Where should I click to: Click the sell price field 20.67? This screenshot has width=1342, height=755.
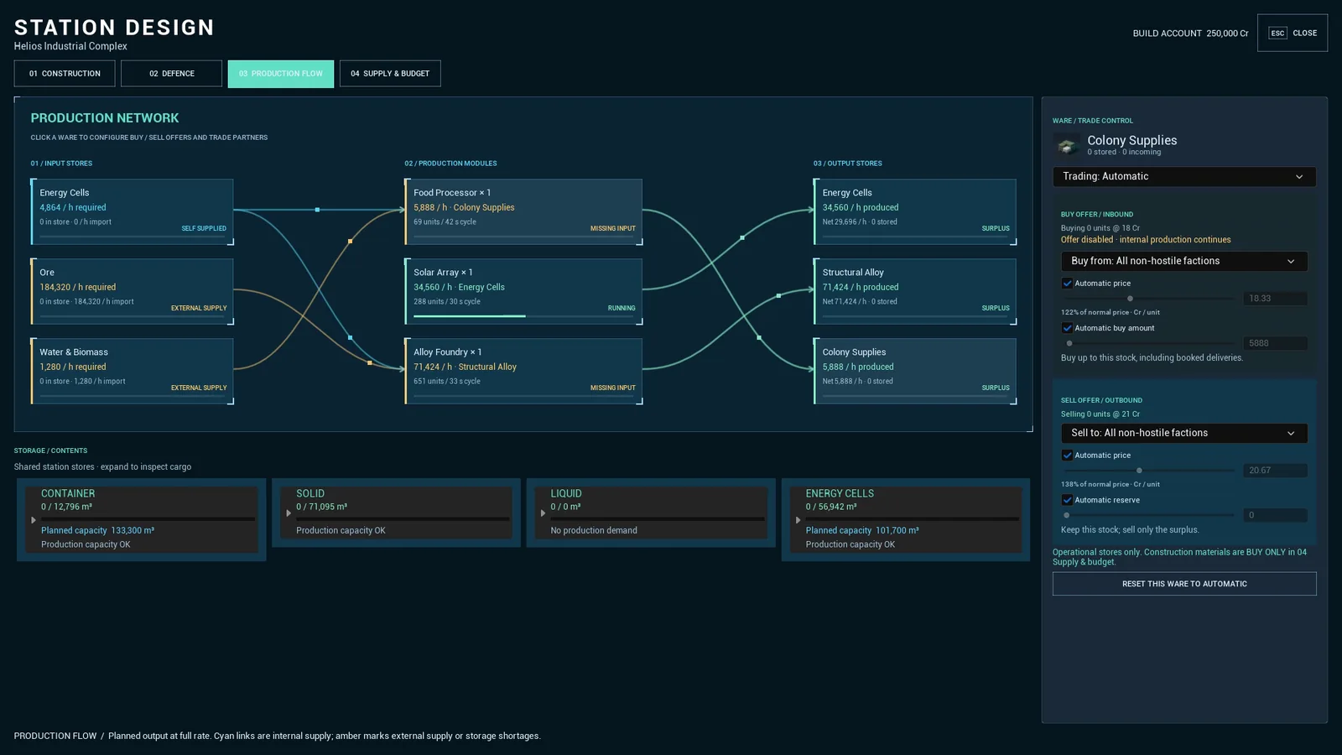point(1275,471)
